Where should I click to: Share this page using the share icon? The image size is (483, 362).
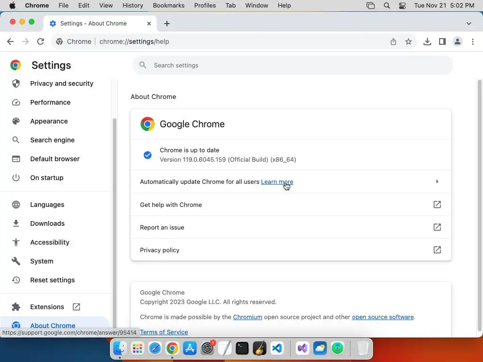(393, 41)
